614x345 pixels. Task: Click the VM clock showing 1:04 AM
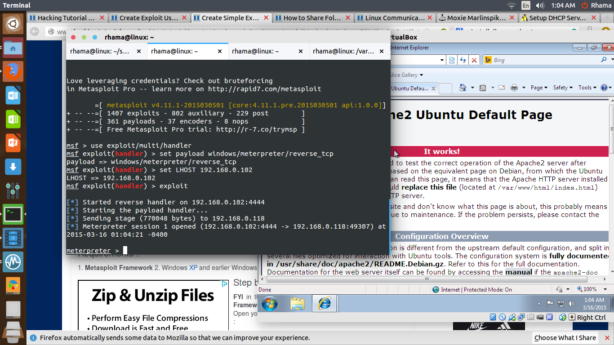coord(594,303)
